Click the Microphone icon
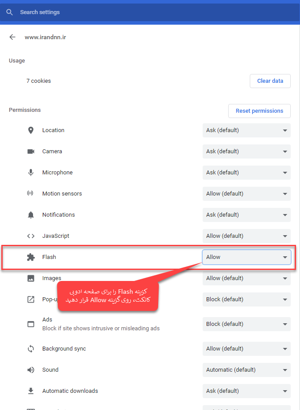Screen dimensions: 300x410 (x=30, y=173)
